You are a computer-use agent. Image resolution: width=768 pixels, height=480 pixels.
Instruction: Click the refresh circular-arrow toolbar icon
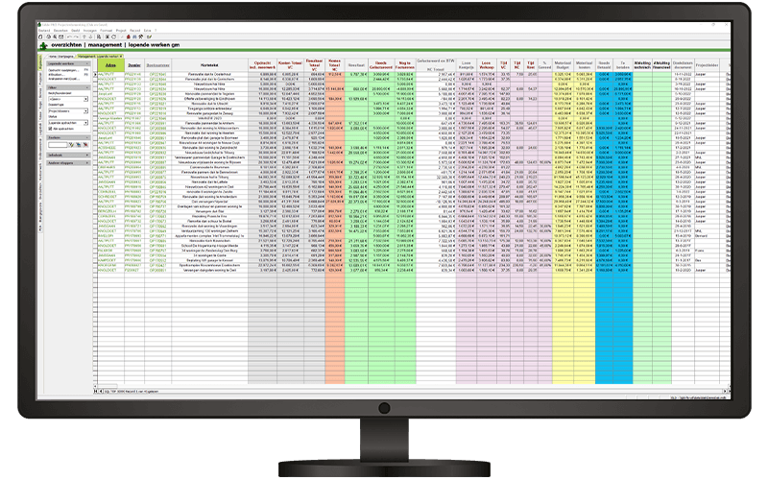[x=113, y=36]
